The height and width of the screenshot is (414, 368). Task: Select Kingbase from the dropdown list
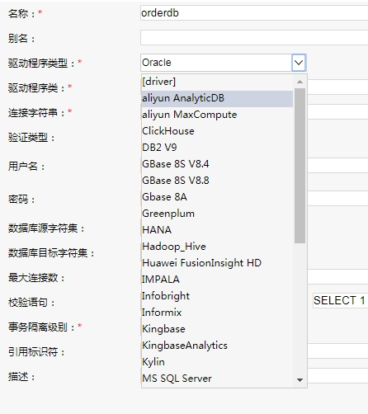coord(217,329)
